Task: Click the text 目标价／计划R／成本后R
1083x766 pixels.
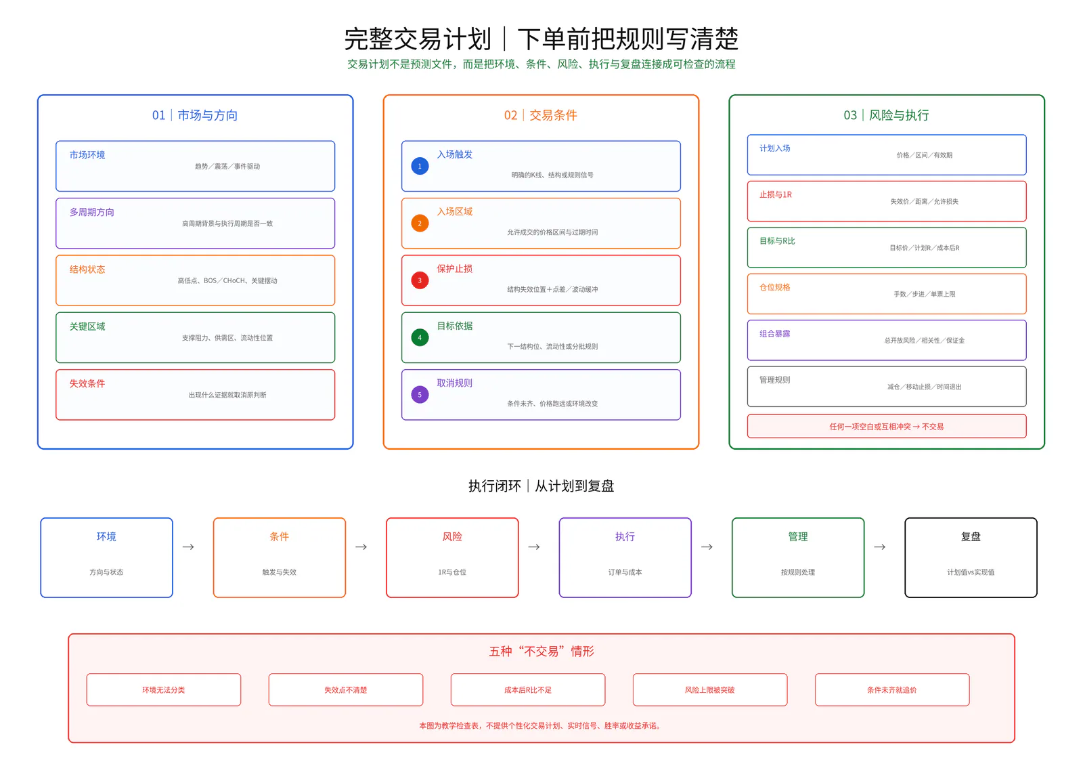Action: tap(925, 248)
